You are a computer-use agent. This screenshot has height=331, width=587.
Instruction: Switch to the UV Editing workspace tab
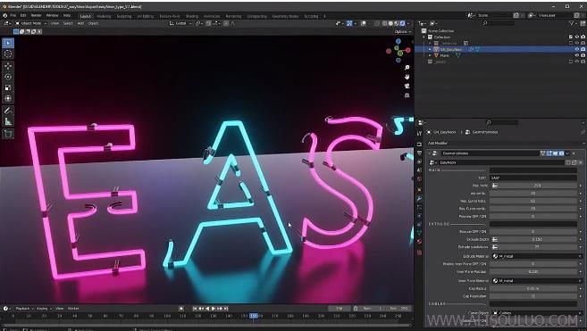coord(146,16)
